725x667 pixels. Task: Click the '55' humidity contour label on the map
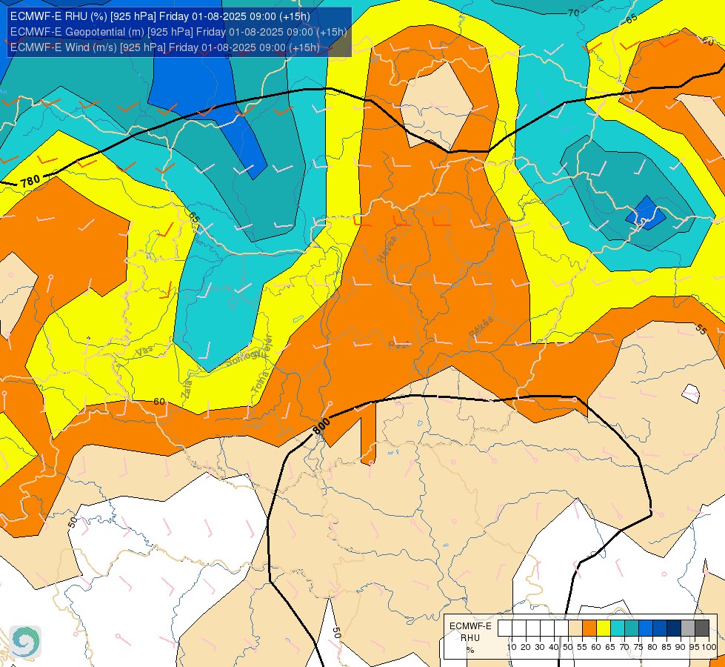(701, 329)
